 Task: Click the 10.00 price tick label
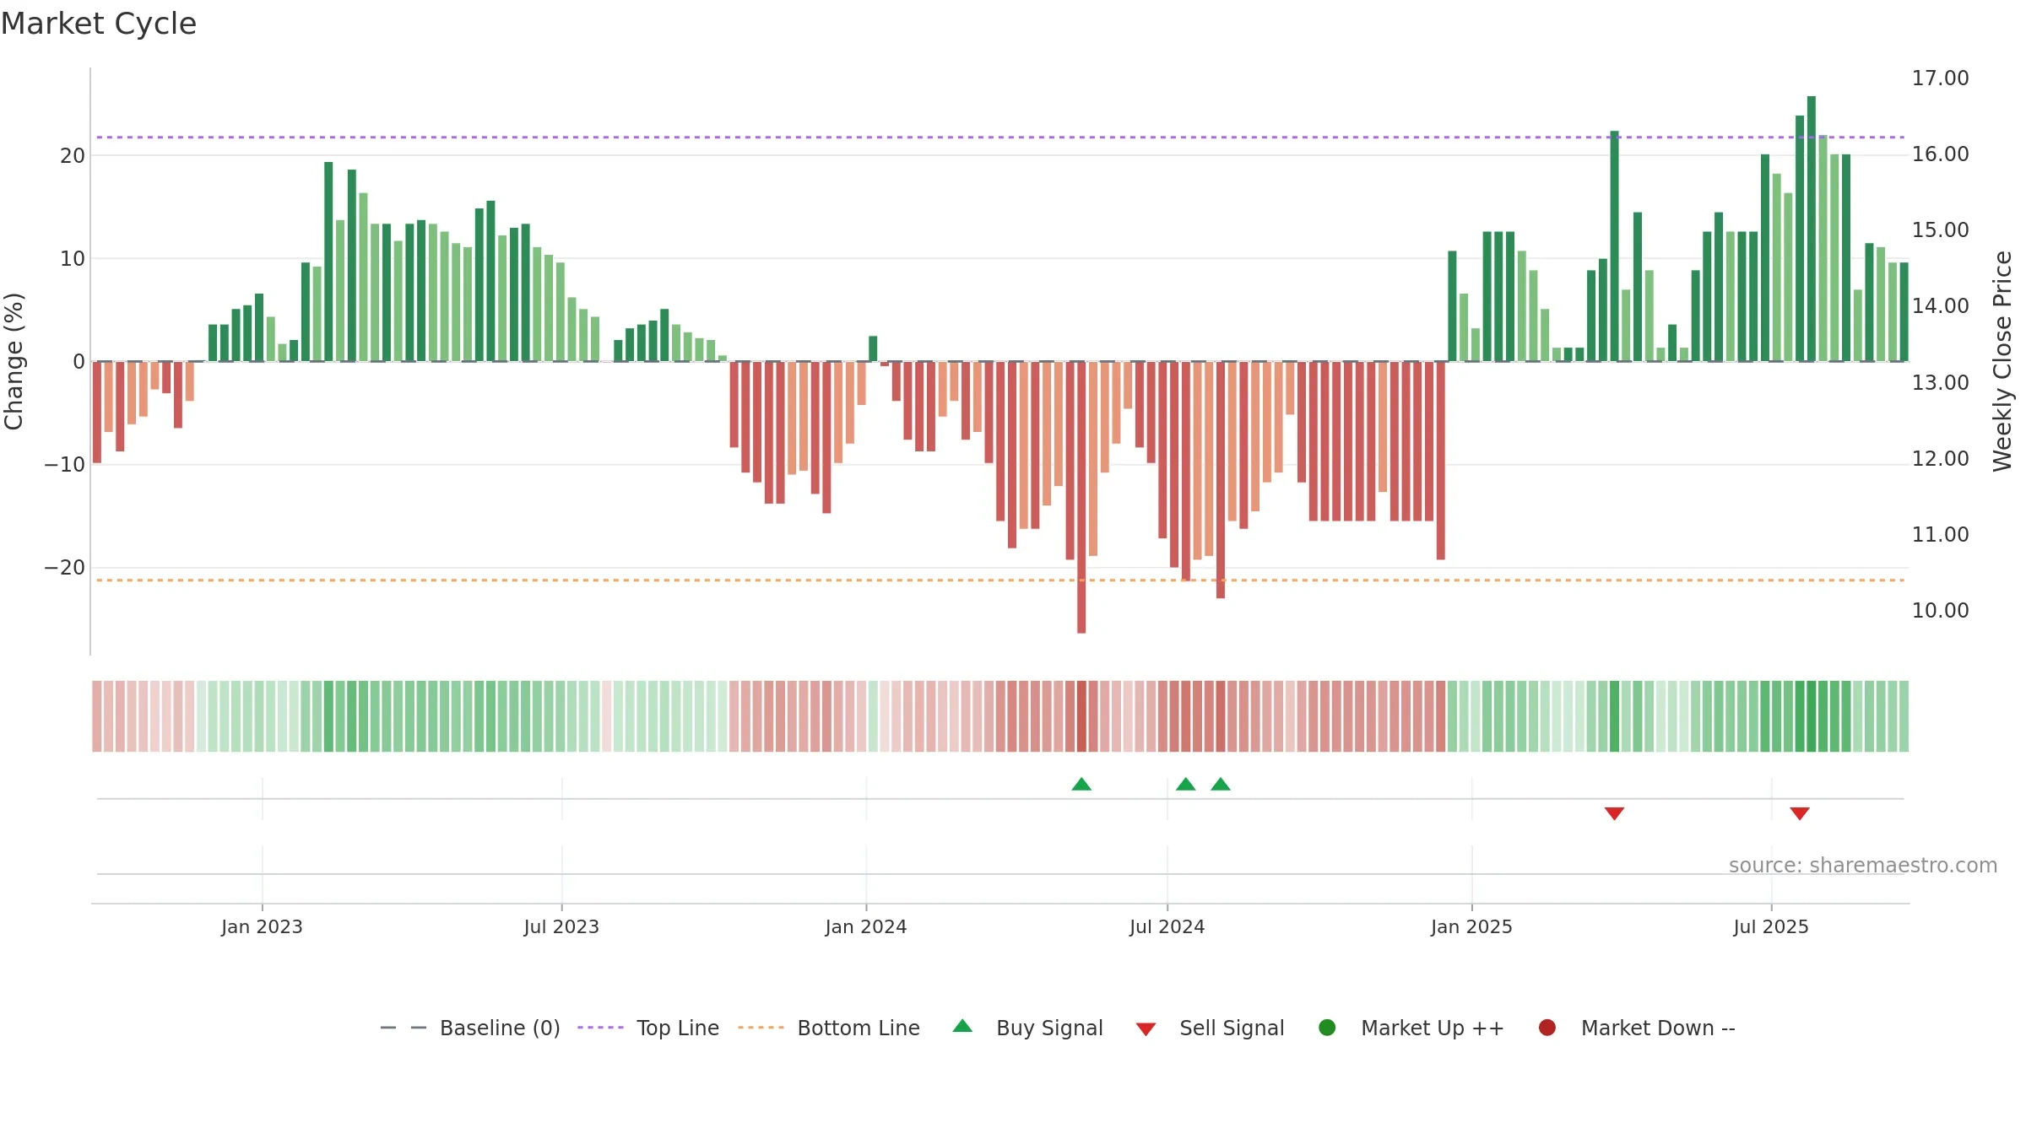(1940, 610)
